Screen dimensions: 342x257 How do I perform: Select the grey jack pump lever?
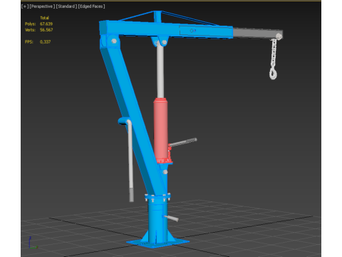(183, 143)
